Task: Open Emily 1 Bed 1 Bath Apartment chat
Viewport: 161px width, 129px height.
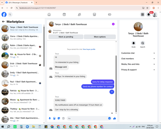Action: 21,74
